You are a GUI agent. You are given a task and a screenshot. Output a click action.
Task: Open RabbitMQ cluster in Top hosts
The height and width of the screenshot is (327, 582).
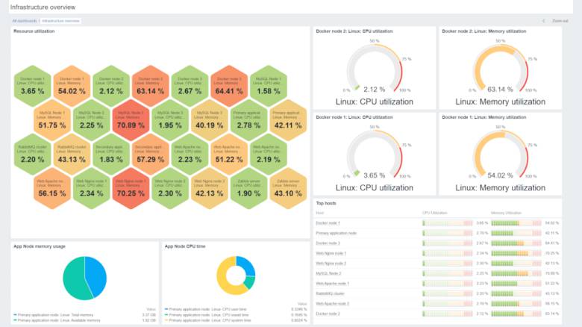[x=330, y=293]
